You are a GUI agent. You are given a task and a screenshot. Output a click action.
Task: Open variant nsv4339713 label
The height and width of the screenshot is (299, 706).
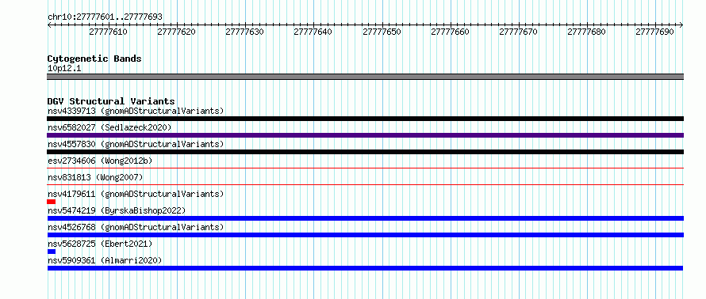[x=136, y=111]
